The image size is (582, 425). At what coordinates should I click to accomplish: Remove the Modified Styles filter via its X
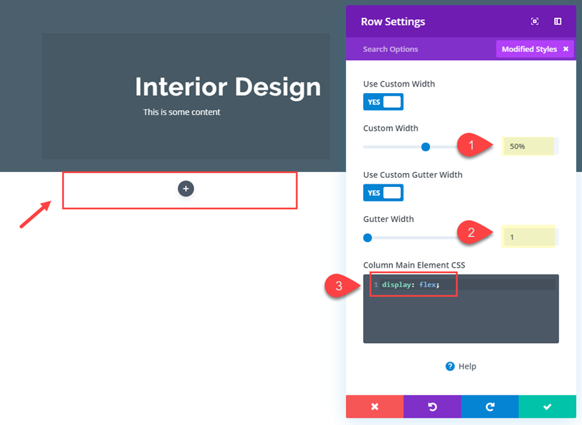pyautogui.click(x=566, y=48)
